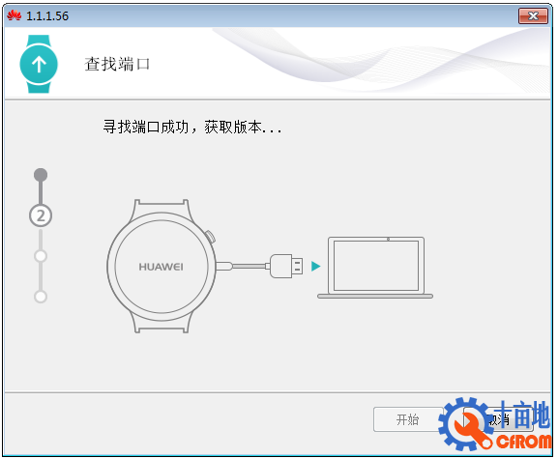Click the 寻找端口成功 status message
This screenshot has height=458, width=558.
click(x=192, y=127)
